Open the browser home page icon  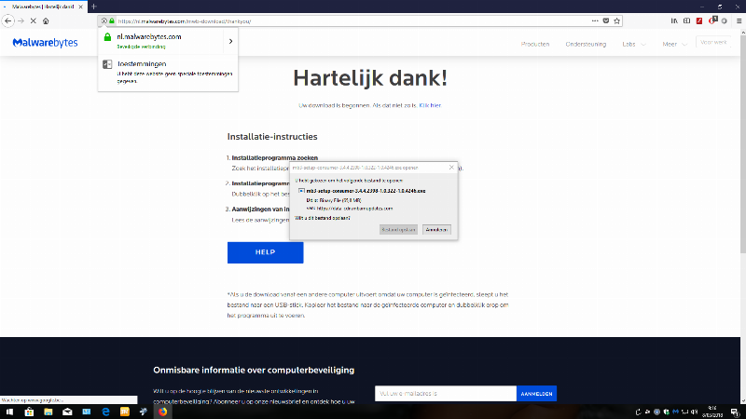tap(46, 20)
